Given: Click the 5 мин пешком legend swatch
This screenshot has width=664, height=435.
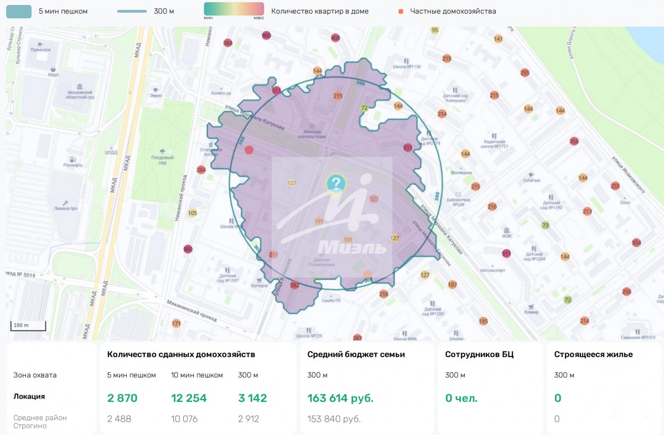Looking at the screenshot, I should pyautogui.click(x=19, y=11).
